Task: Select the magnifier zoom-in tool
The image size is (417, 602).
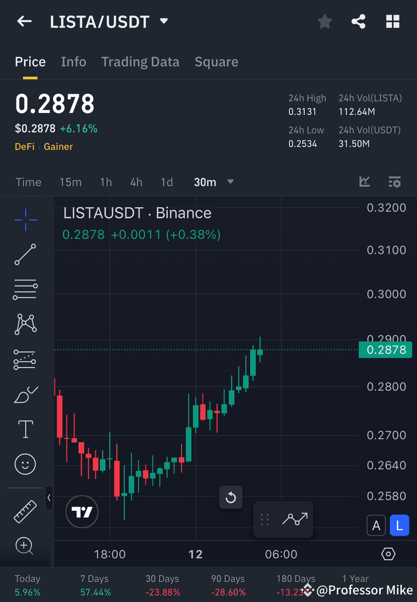Action: (x=25, y=546)
